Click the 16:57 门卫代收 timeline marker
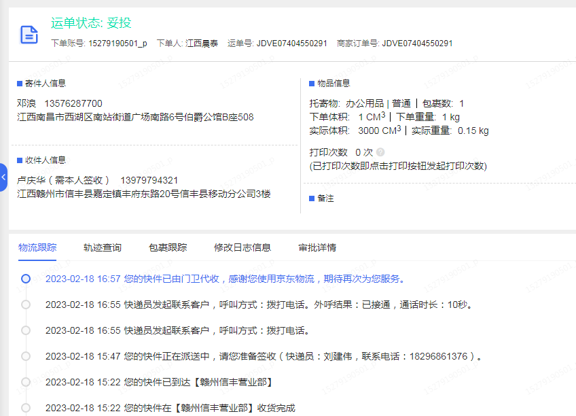The image size is (576, 416). tap(26, 279)
